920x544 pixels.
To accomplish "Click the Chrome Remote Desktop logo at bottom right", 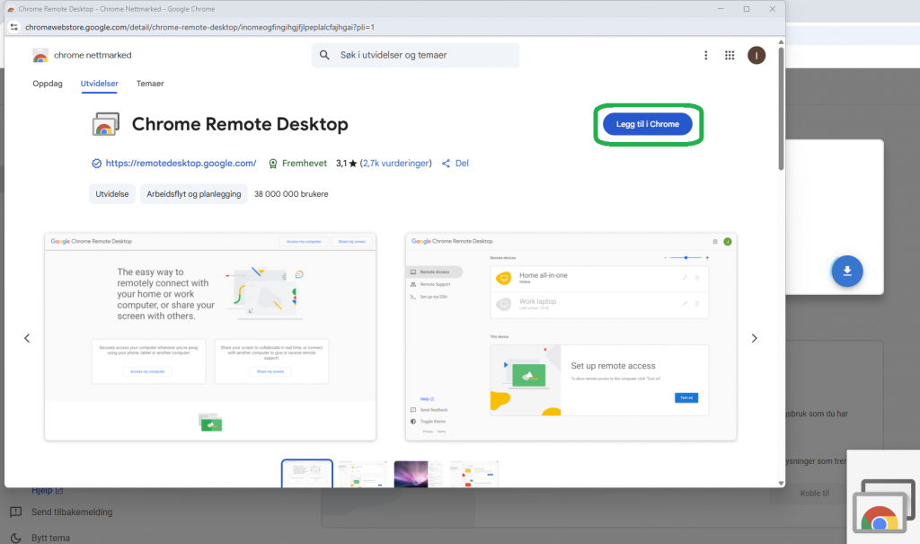I will point(884,507).
